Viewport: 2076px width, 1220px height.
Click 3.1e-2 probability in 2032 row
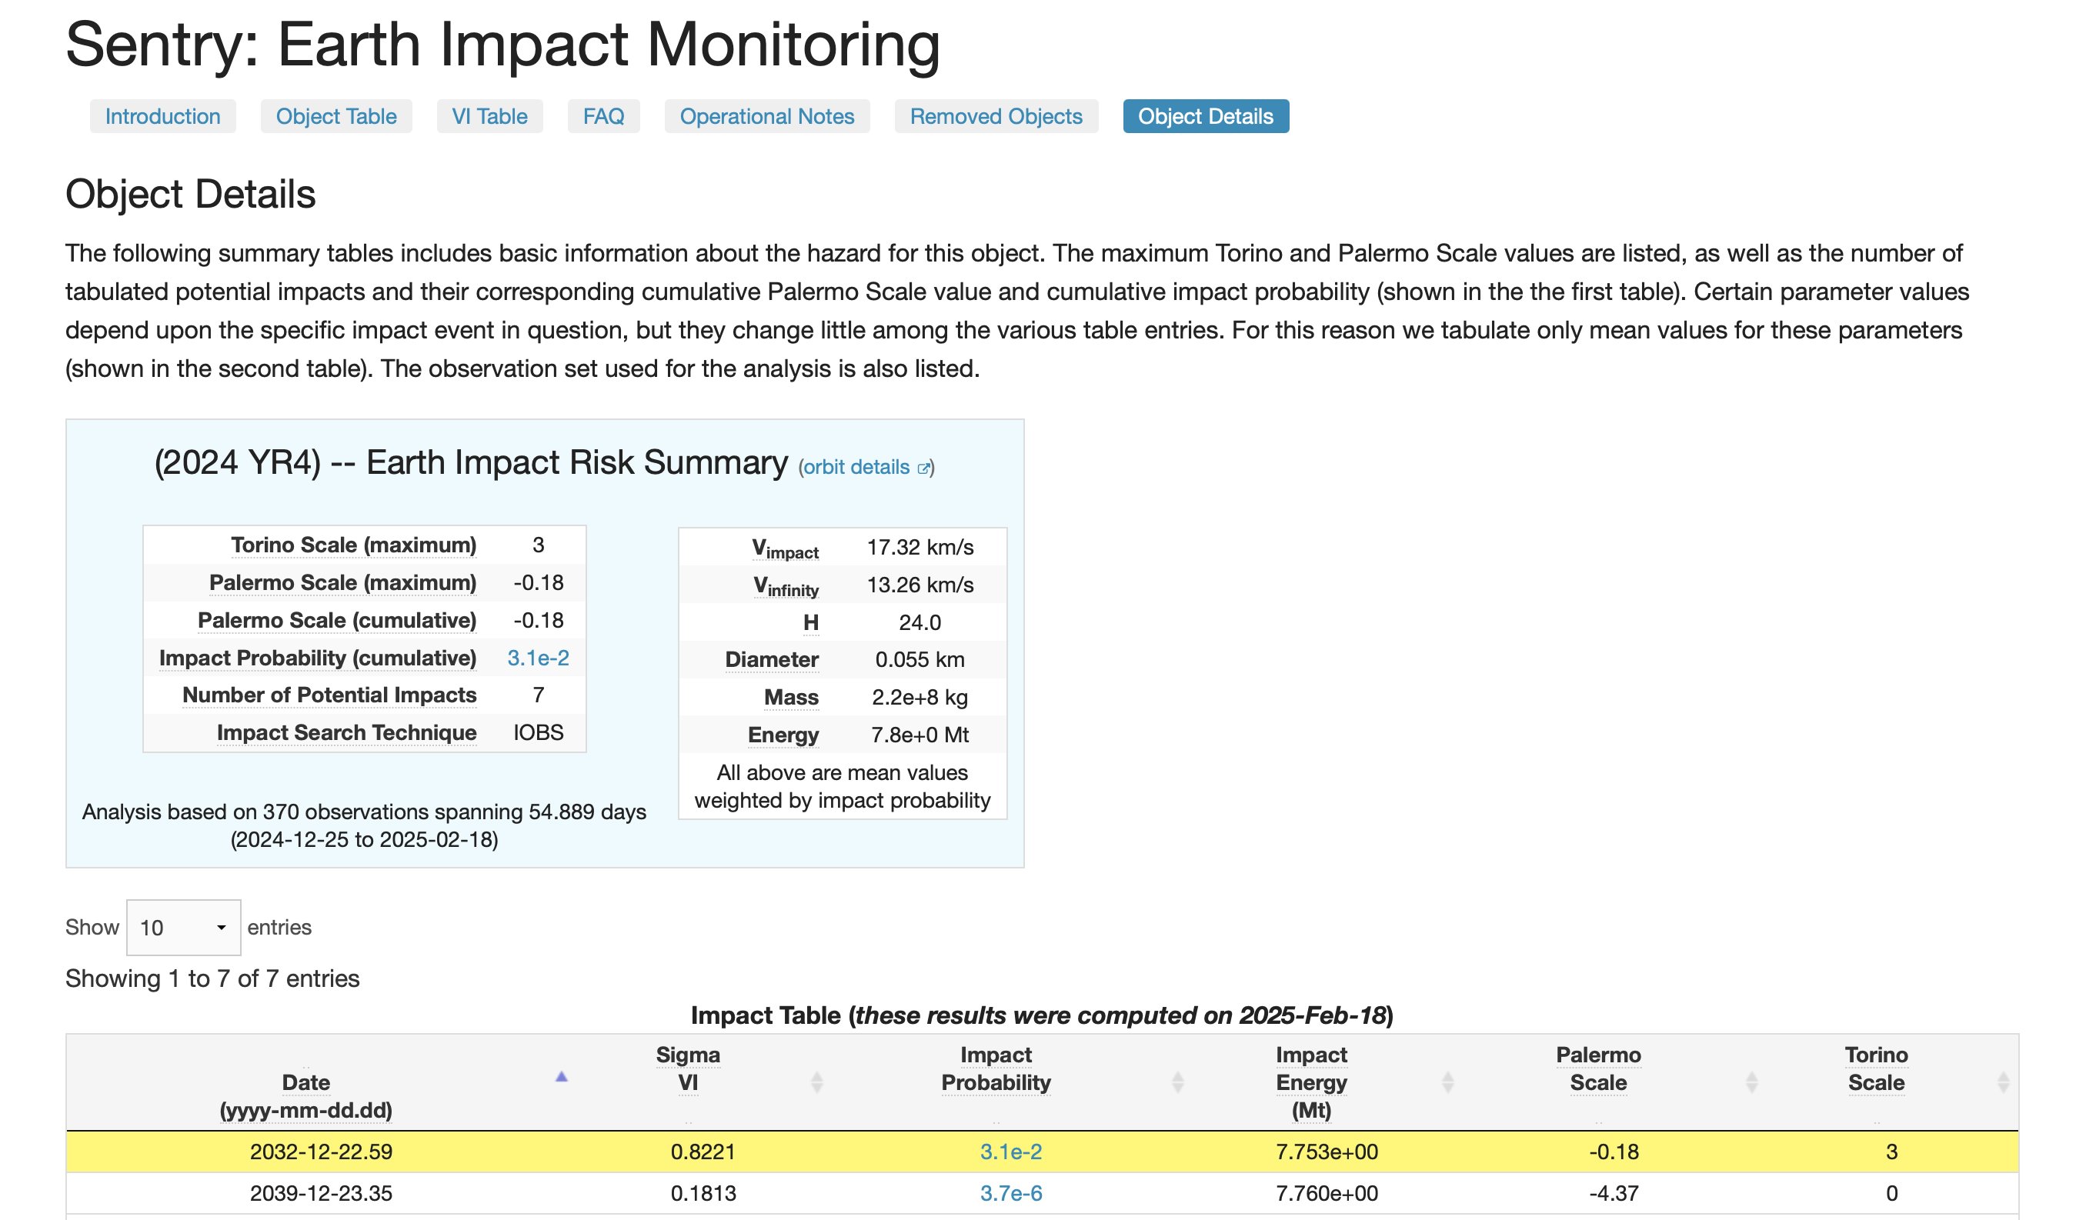pyautogui.click(x=1010, y=1152)
